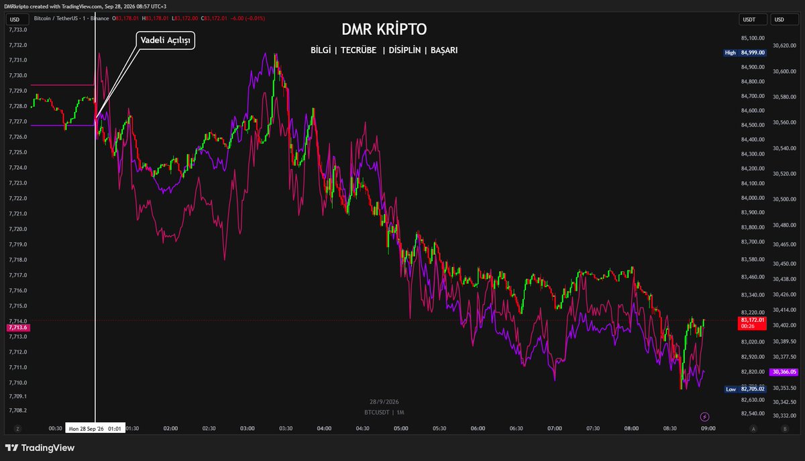Click the 06:30 time axis label
This screenshot has width=805, height=461.
[517, 428]
